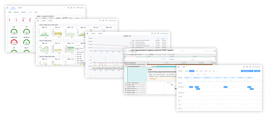Switch to second tab in gauge dashboard header
Image resolution: width=268 pixels, height=116 pixels.
click(x=20, y=8)
